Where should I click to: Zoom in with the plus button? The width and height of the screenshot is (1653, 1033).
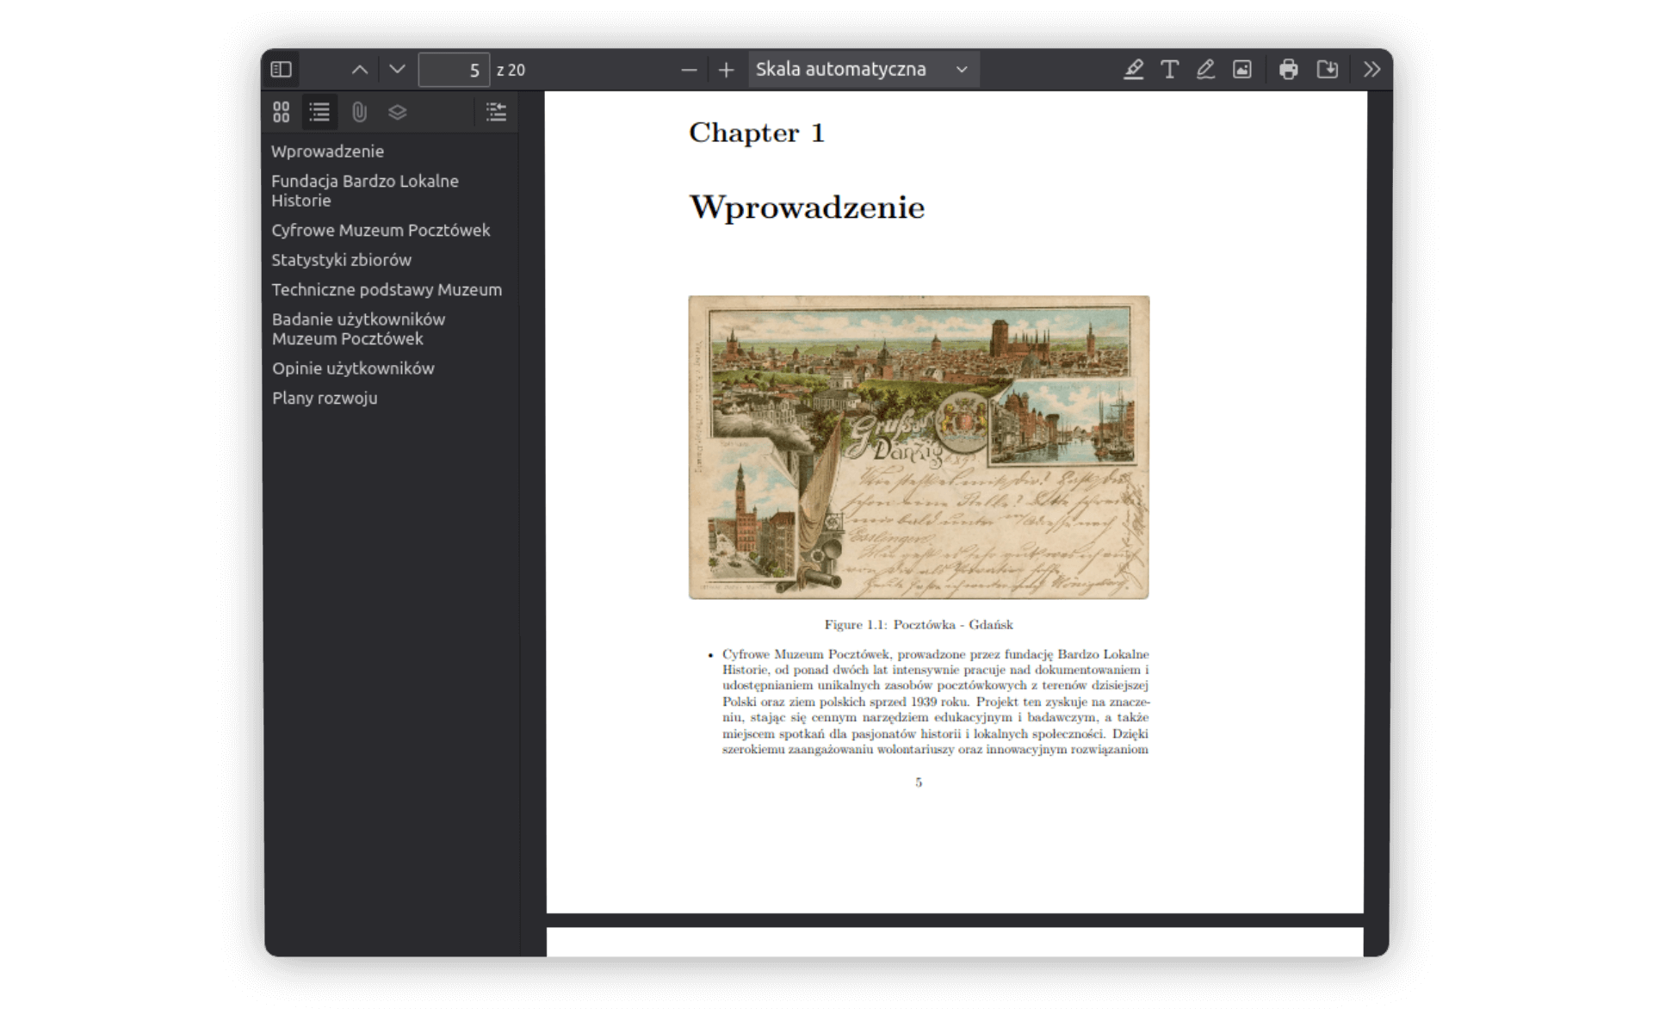727,70
